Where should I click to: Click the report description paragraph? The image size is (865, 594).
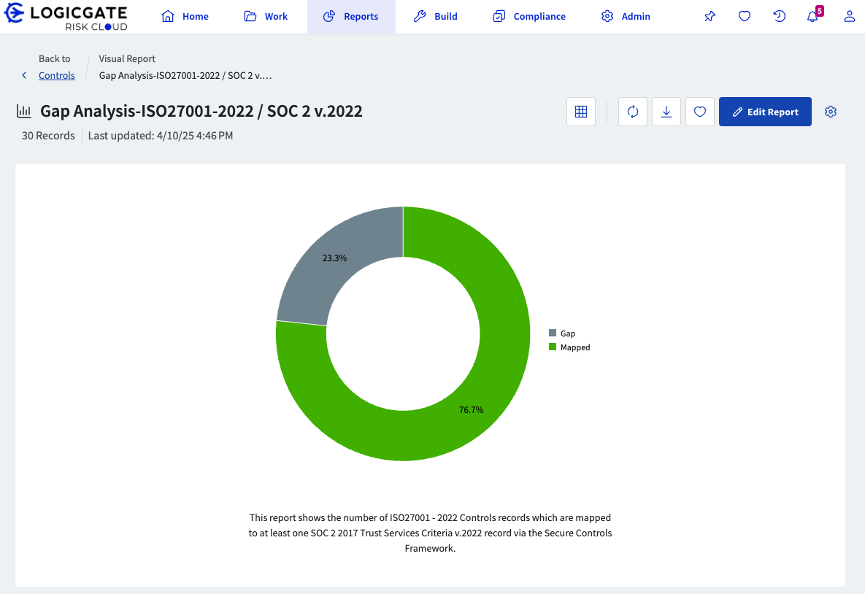tap(430, 533)
